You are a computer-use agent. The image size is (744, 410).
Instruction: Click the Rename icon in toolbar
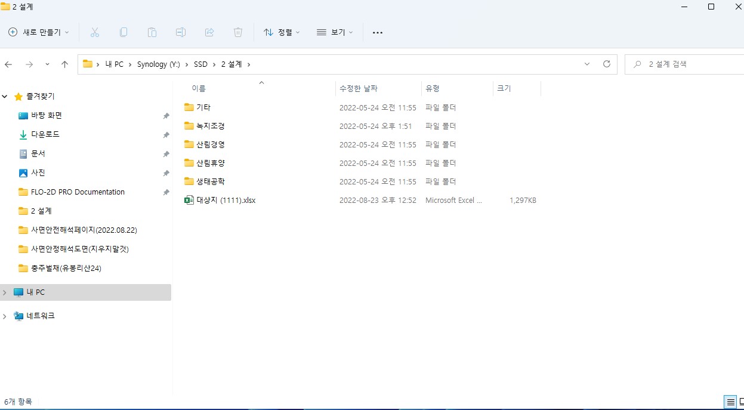tap(181, 32)
